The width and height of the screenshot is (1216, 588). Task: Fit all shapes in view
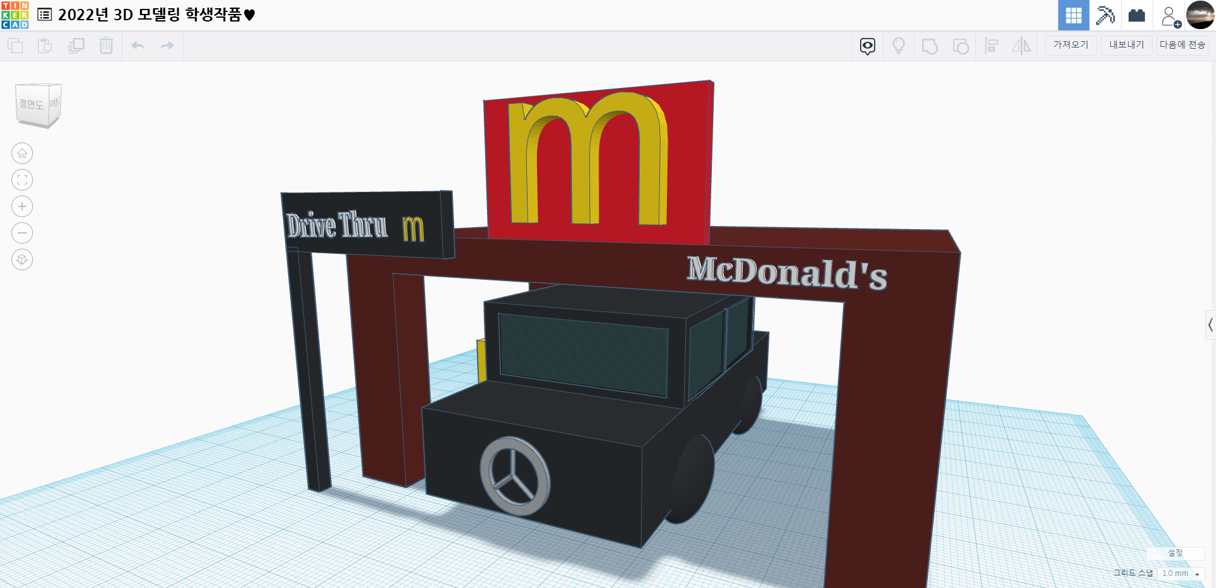click(x=22, y=180)
